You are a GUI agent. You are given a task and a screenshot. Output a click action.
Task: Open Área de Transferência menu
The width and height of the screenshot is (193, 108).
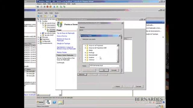[59, 4]
